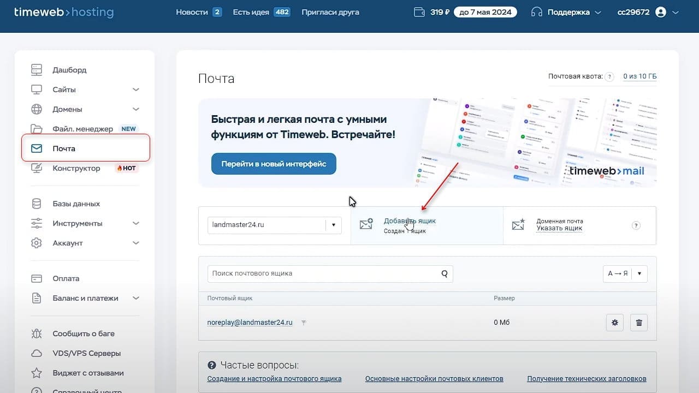The image size is (699, 393).
Task: Open Основные настройки почтовых клиентов link
Action: point(434,379)
